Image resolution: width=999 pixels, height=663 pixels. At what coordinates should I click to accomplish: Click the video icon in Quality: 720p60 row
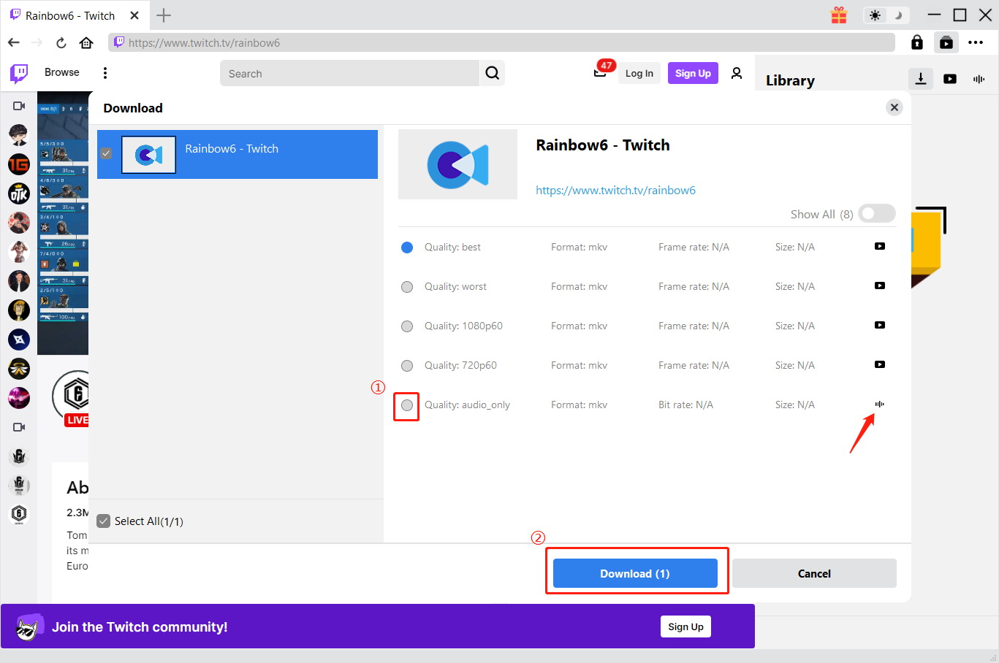(x=880, y=364)
